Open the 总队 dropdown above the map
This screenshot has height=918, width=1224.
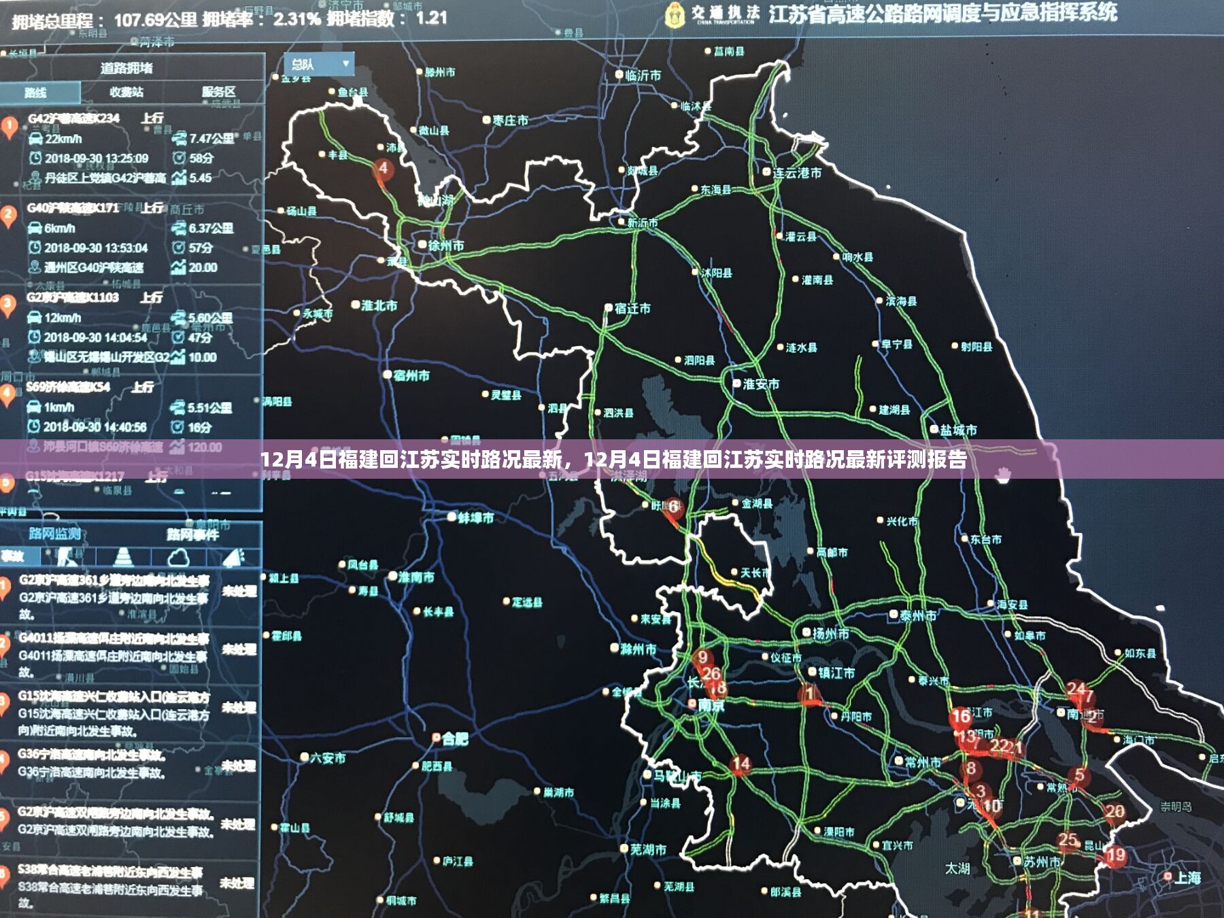319,64
